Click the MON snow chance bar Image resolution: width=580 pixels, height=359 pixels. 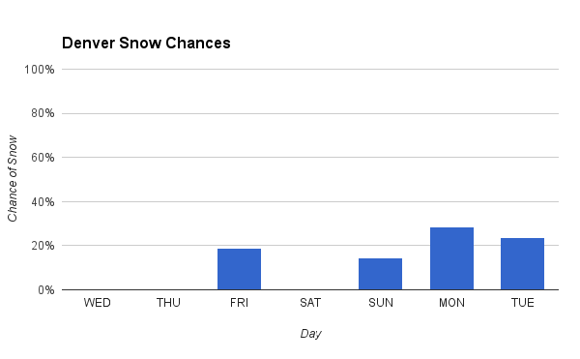[451, 258]
